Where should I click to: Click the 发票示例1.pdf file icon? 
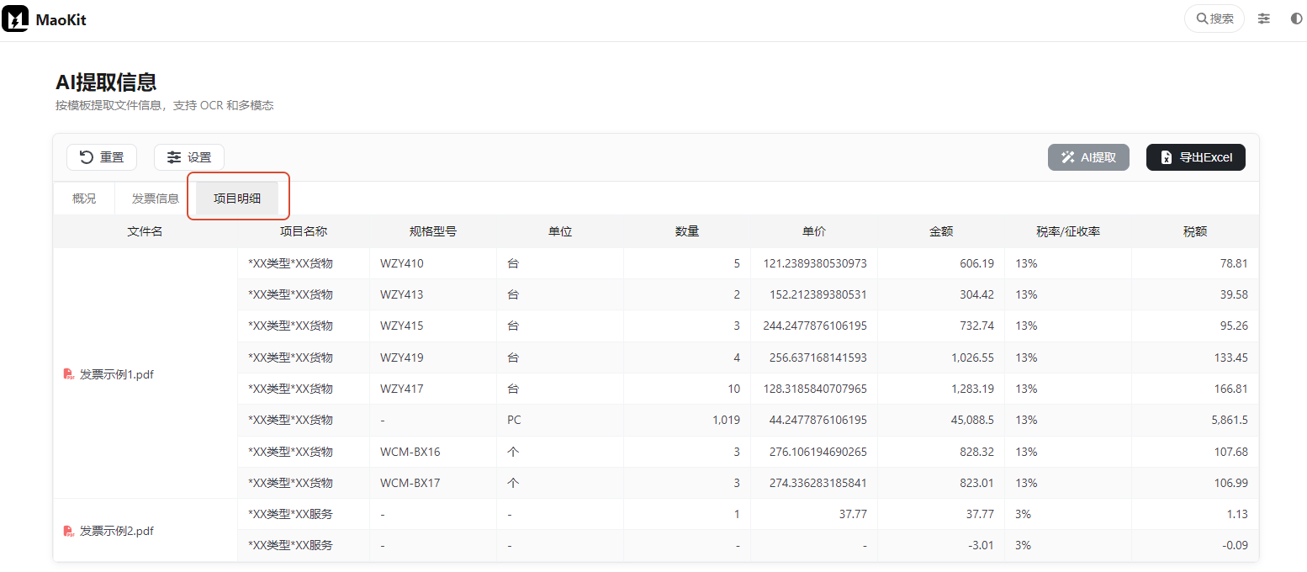69,374
